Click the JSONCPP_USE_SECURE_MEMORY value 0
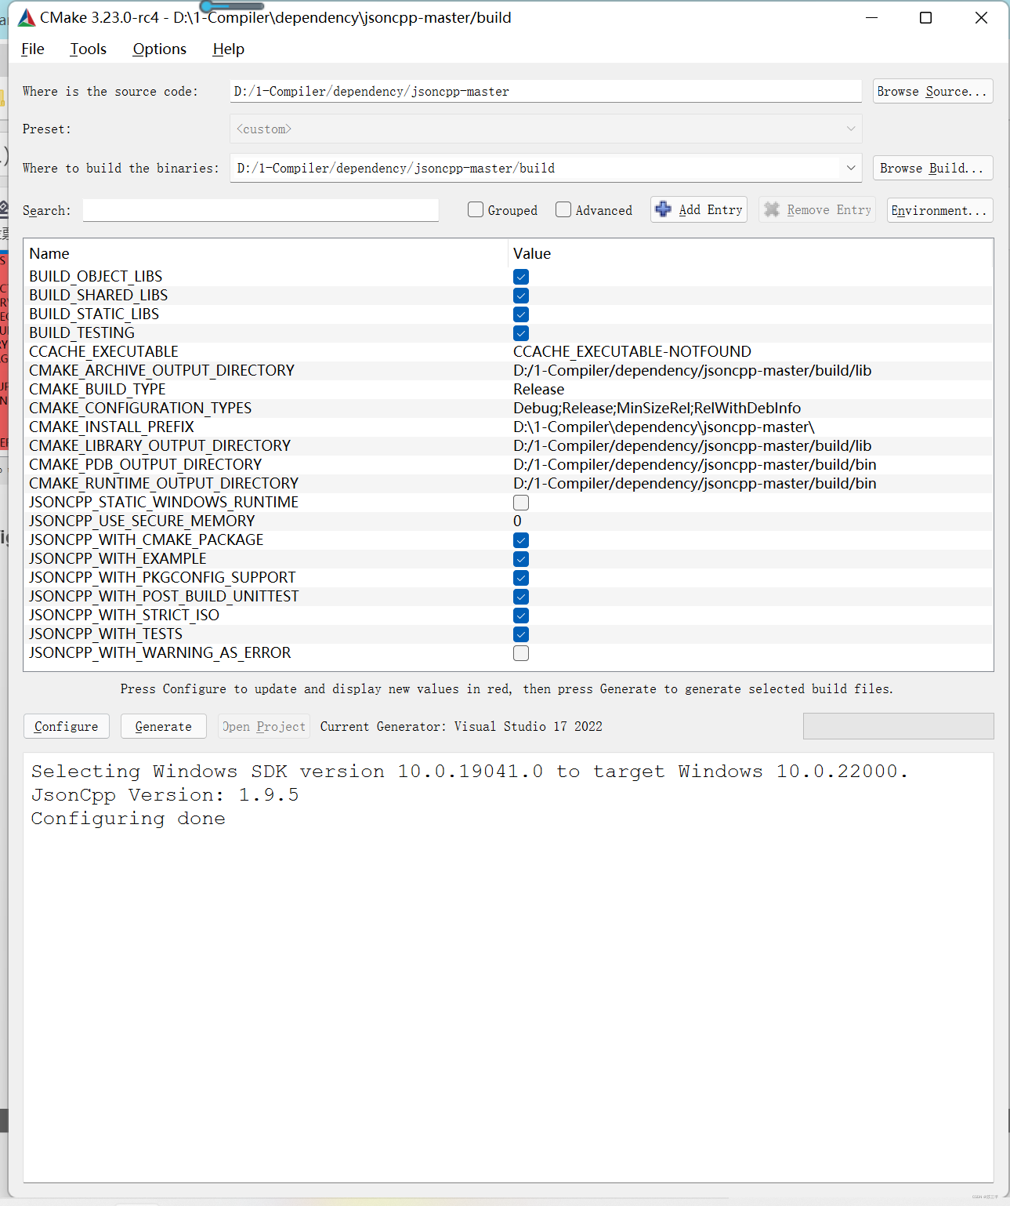 coord(517,521)
